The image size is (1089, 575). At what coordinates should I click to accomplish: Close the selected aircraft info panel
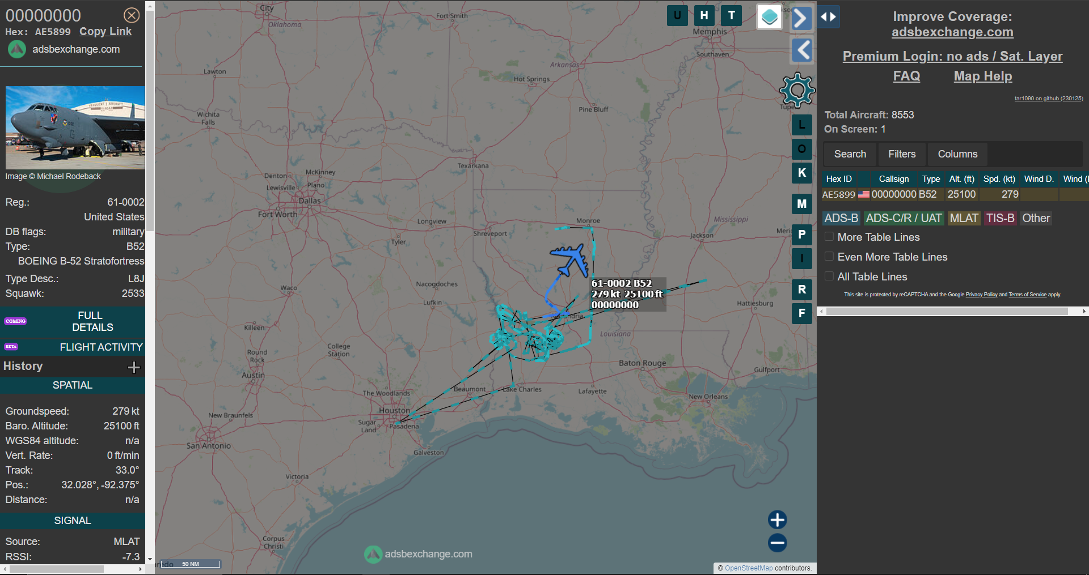pyautogui.click(x=132, y=15)
